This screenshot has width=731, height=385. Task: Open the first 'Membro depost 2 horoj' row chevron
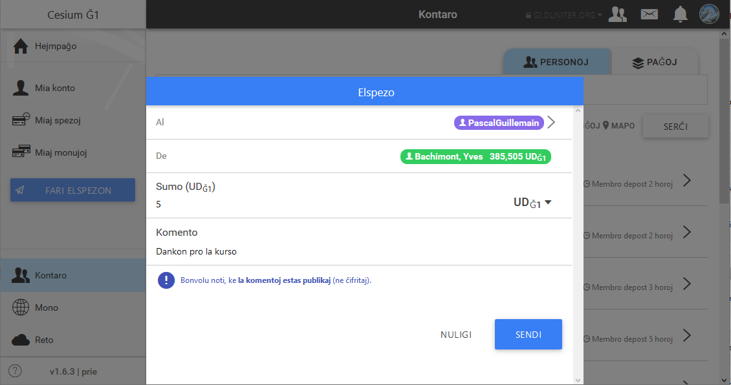click(687, 180)
